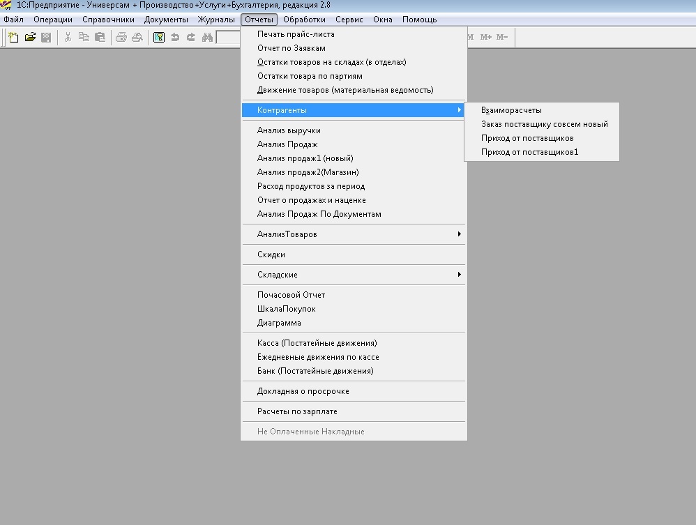Choose Анализ продаж1 (новый)

click(354, 158)
